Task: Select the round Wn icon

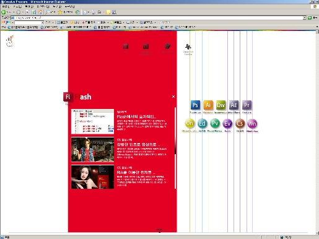Action: point(252,124)
